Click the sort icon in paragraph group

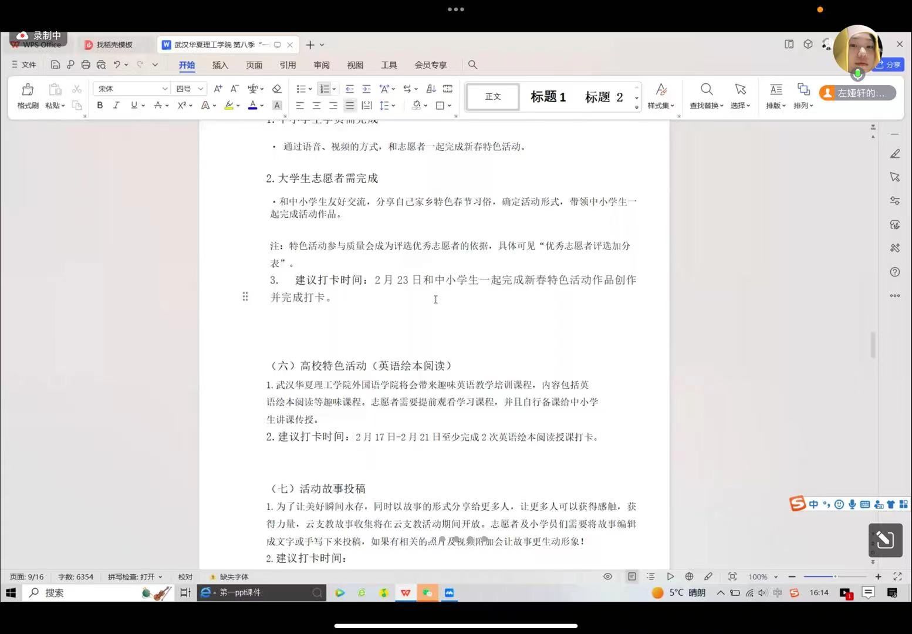click(x=431, y=89)
